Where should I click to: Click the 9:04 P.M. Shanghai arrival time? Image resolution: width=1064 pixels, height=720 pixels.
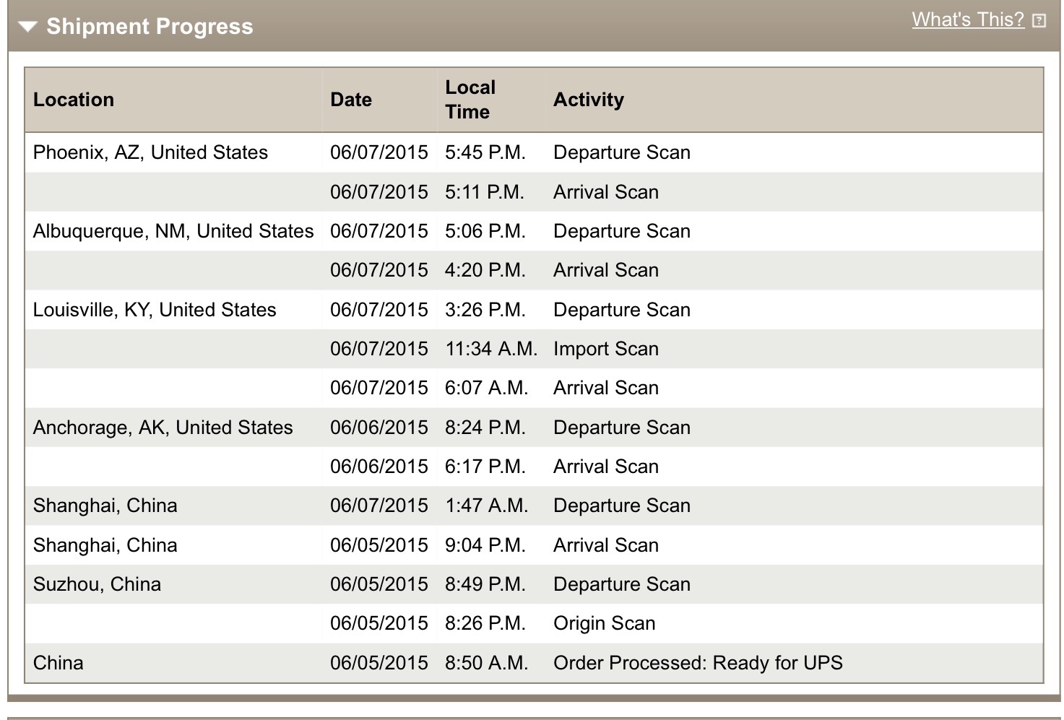pyautogui.click(x=485, y=545)
